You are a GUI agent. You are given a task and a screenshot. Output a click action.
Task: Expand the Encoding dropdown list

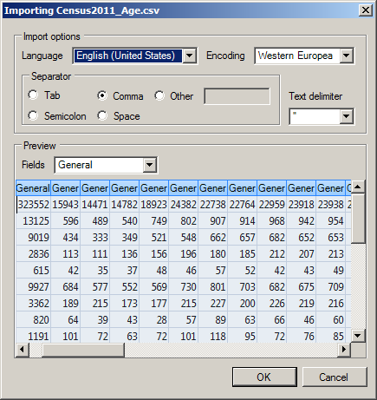click(347, 56)
